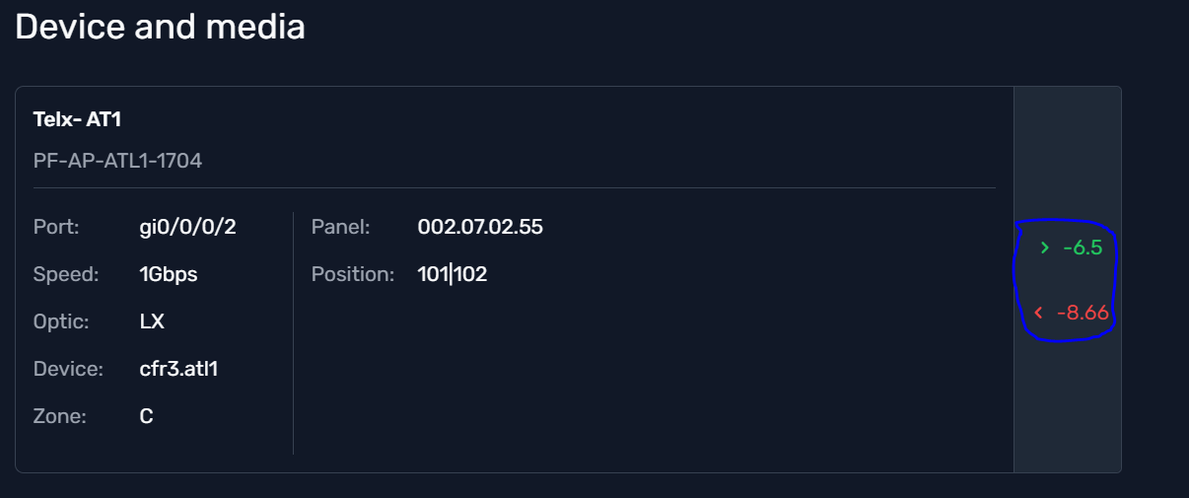1189x498 pixels.
Task: Click the Position field label
Action: [352, 274]
